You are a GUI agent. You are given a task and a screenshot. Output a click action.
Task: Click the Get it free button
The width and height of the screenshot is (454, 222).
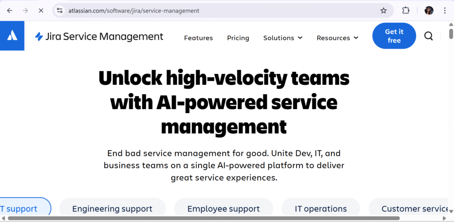click(x=394, y=36)
